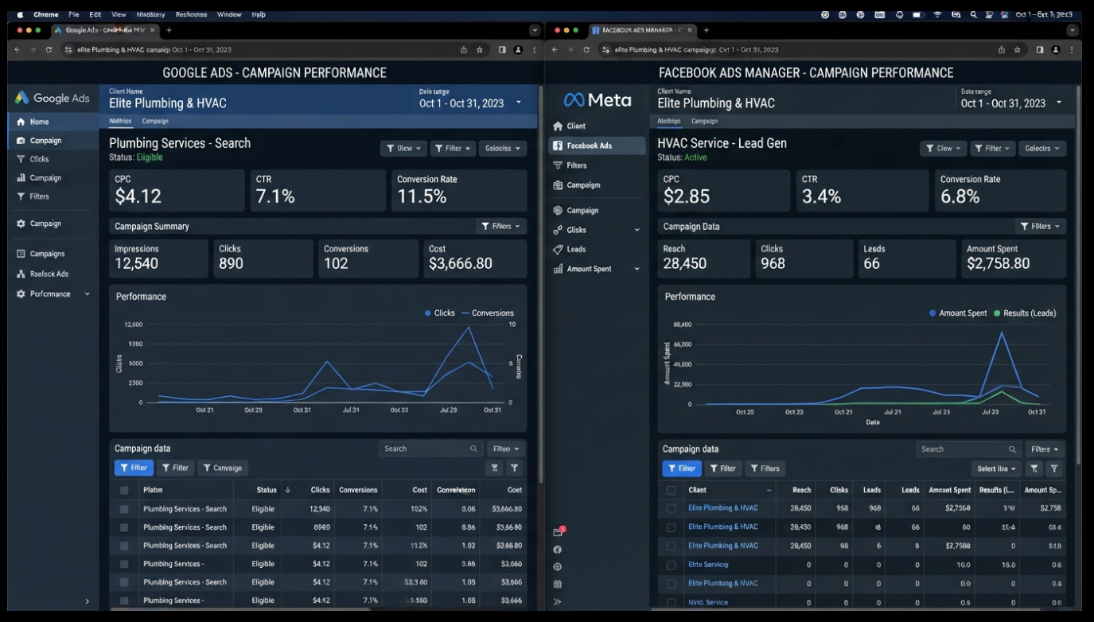Image resolution: width=1094 pixels, height=622 pixels.
Task: Click the Google Ads logo
Action: click(x=53, y=98)
